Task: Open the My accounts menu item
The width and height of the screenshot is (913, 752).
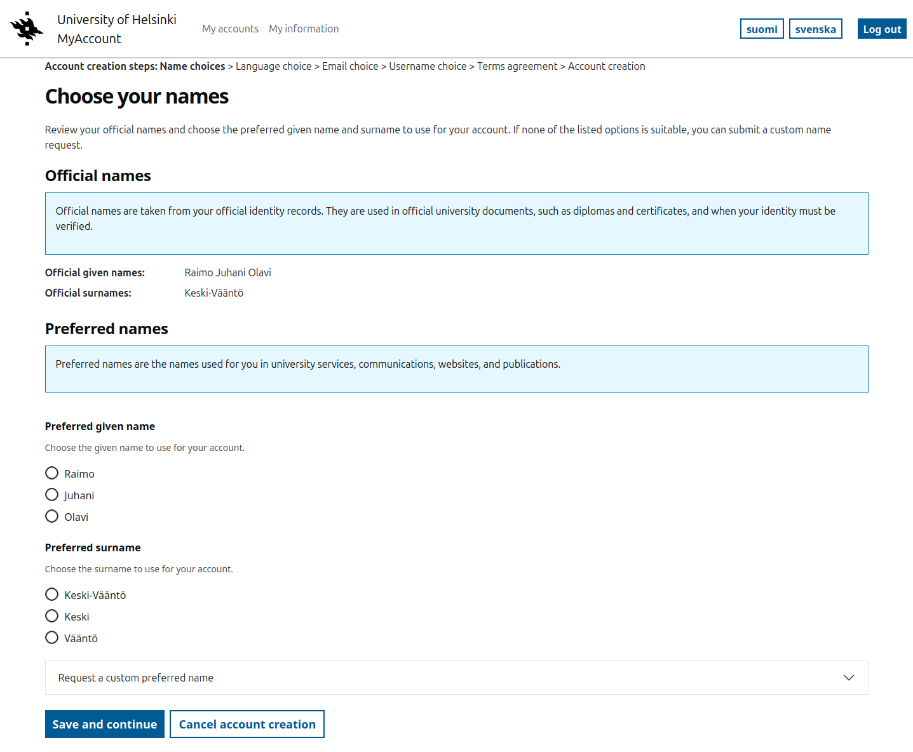Action: pos(230,29)
